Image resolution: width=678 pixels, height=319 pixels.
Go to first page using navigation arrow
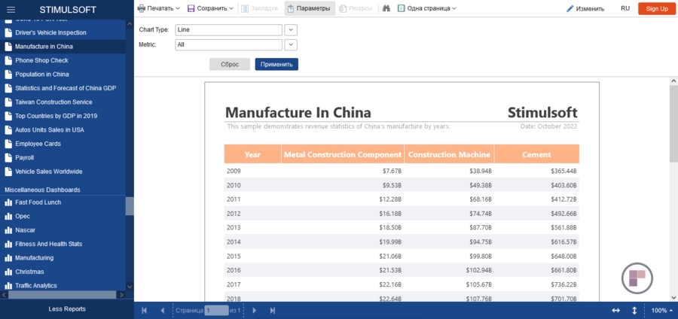click(144, 310)
